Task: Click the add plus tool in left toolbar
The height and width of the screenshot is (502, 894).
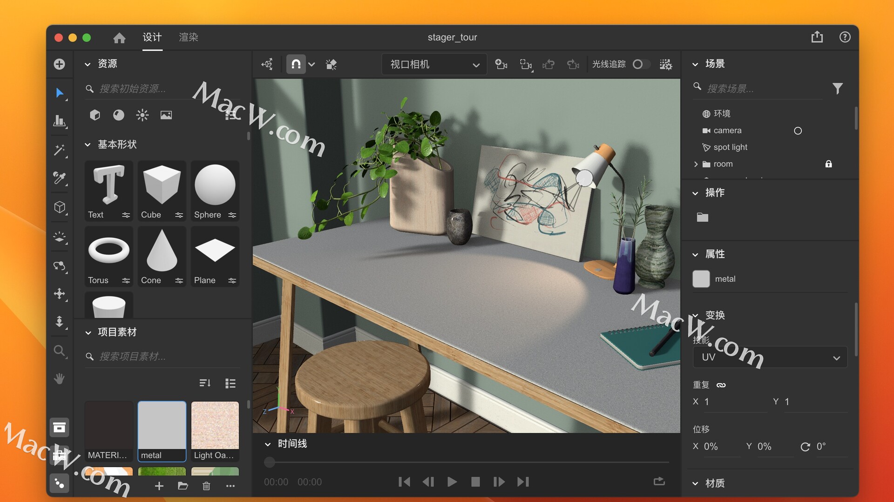Action: click(60, 64)
